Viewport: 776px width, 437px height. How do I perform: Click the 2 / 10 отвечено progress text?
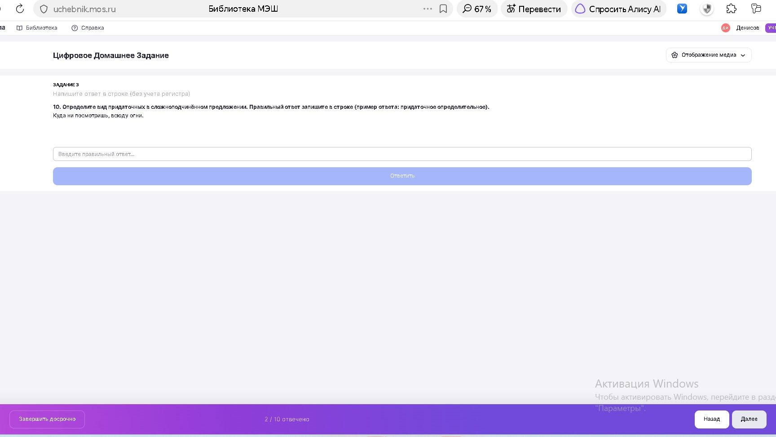287,419
